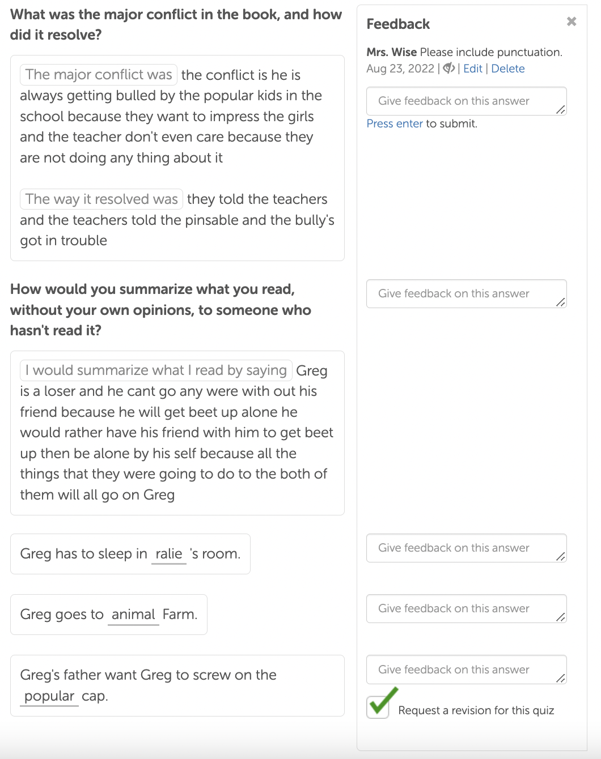Delete the punctuation feedback comment
This screenshot has width=601, height=759.
507,69
